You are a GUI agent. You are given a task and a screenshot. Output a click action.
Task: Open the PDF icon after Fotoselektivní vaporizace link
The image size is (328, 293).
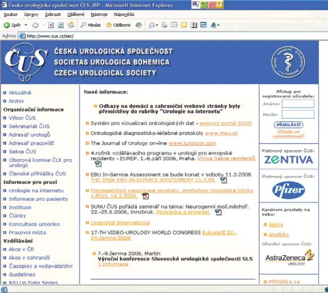point(145,196)
